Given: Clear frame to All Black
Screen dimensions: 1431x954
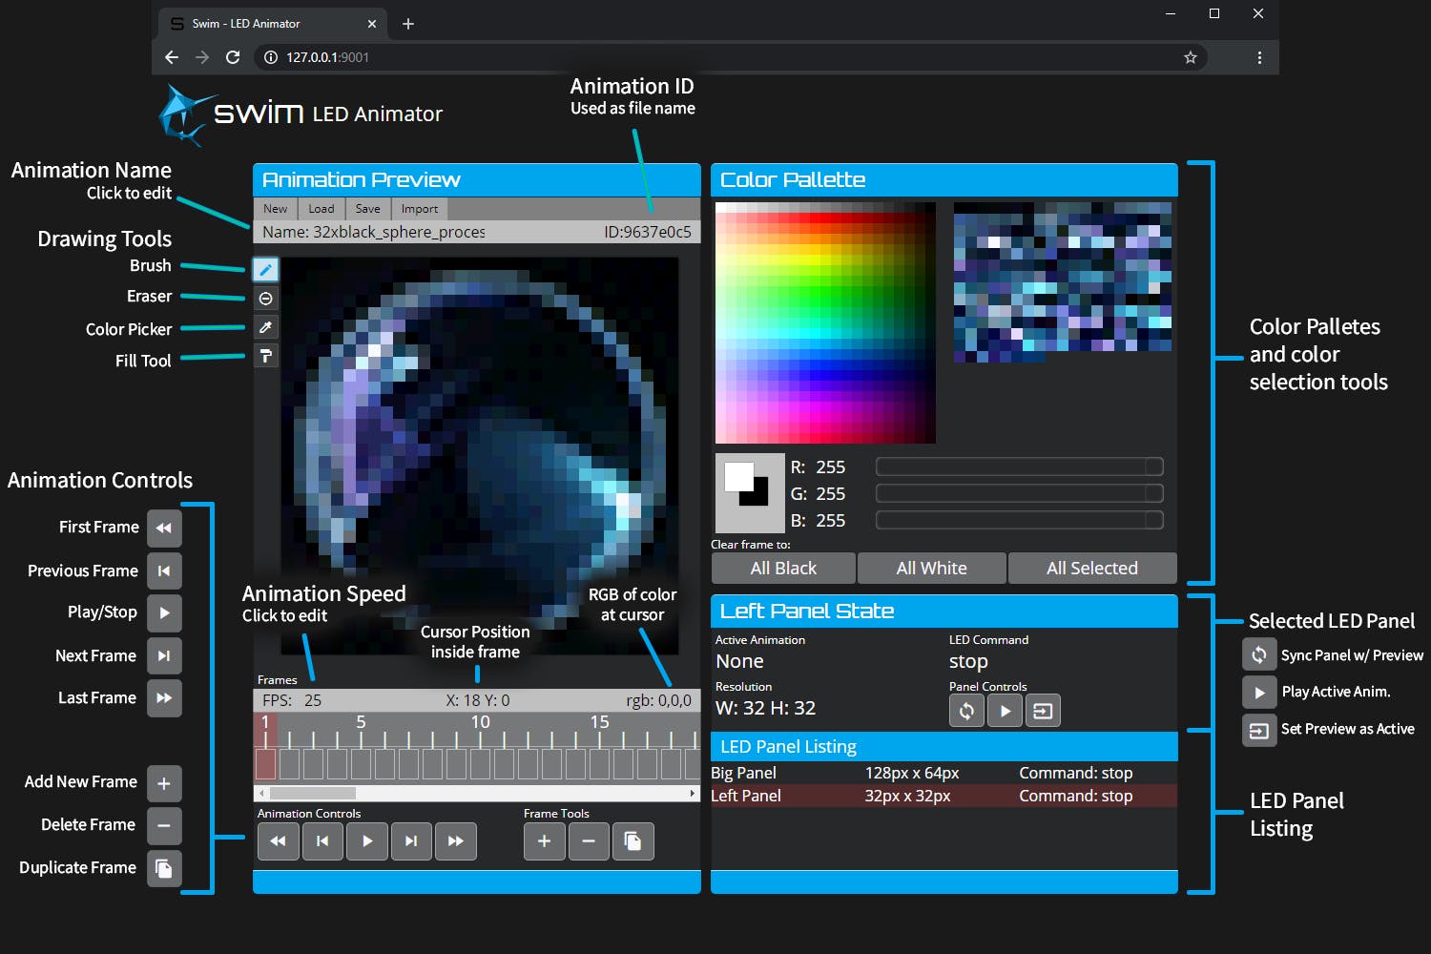Looking at the screenshot, I should pyautogui.click(x=783, y=569).
